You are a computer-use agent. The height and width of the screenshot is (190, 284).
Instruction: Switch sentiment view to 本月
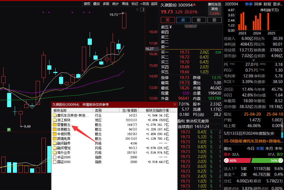click(x=269, y=148)
